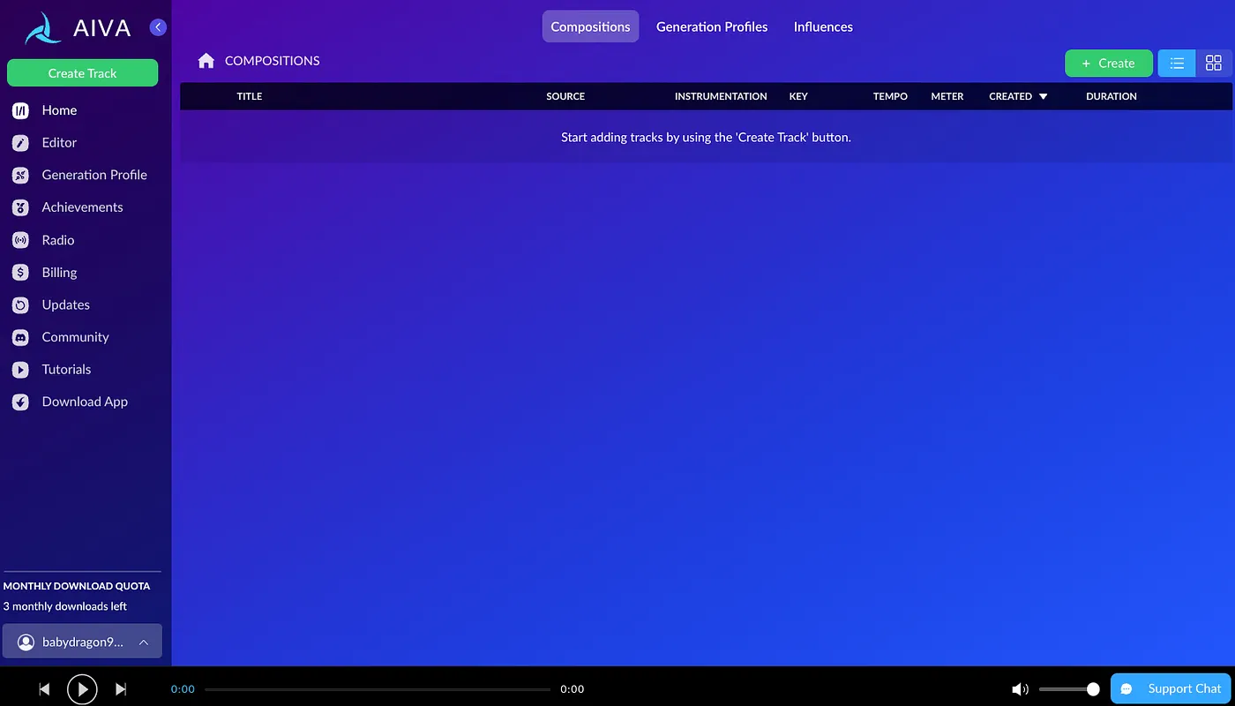Click the green + Create button
The image size is (1235, 706).
point(1109,64)
